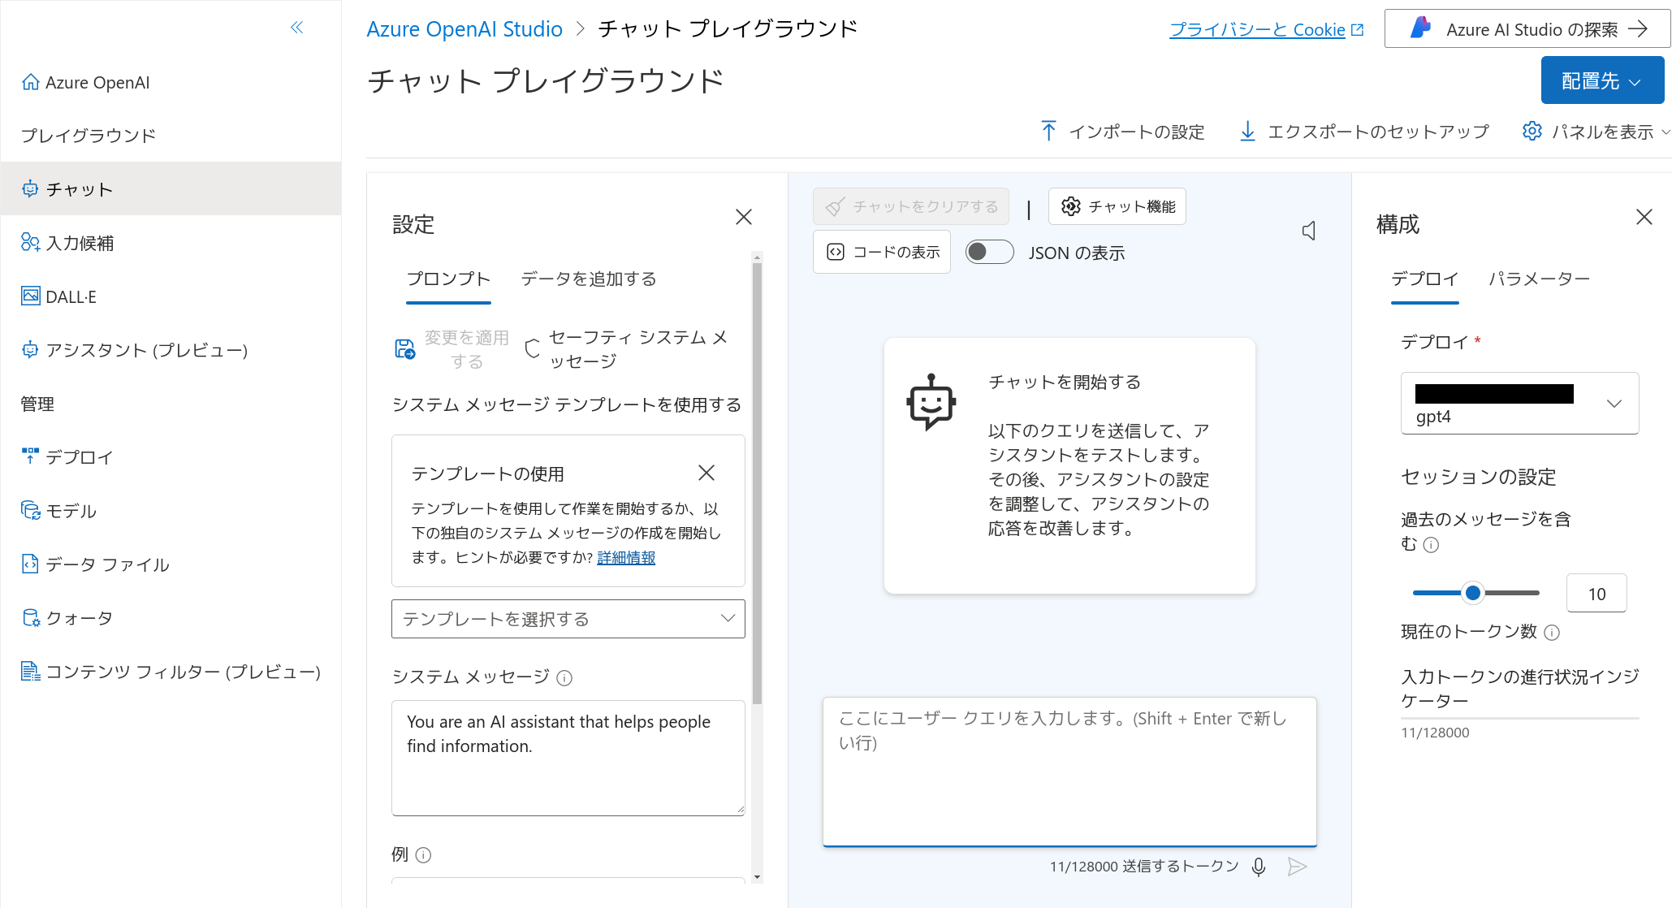Screen dimensions: 1672x908
Task: Open コンテンツ フィルター (プレビュー) page
Action: (171, 671)
